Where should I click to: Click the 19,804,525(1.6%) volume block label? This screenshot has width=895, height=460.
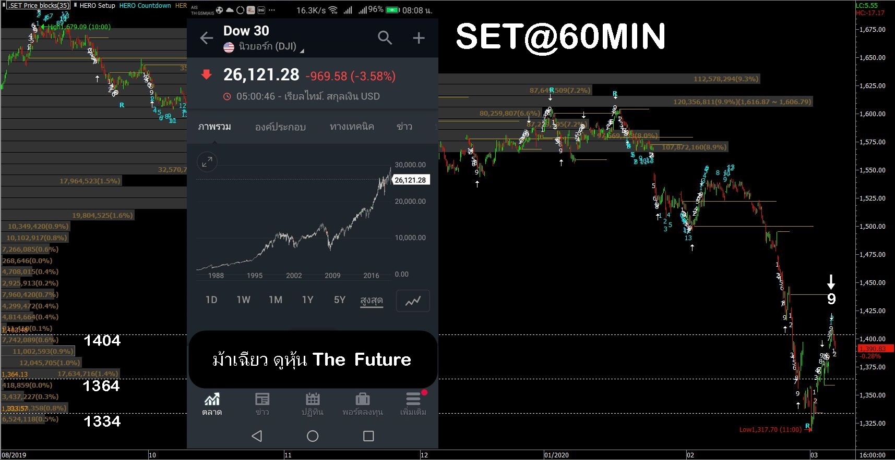point(102,216)
